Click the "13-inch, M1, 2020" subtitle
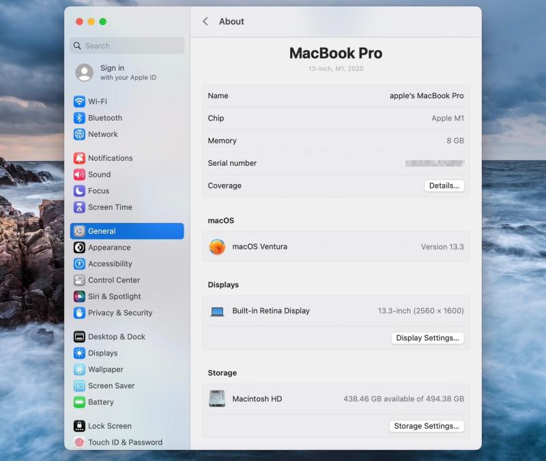This screenshot has height=461, width=546. click(336, 69)
